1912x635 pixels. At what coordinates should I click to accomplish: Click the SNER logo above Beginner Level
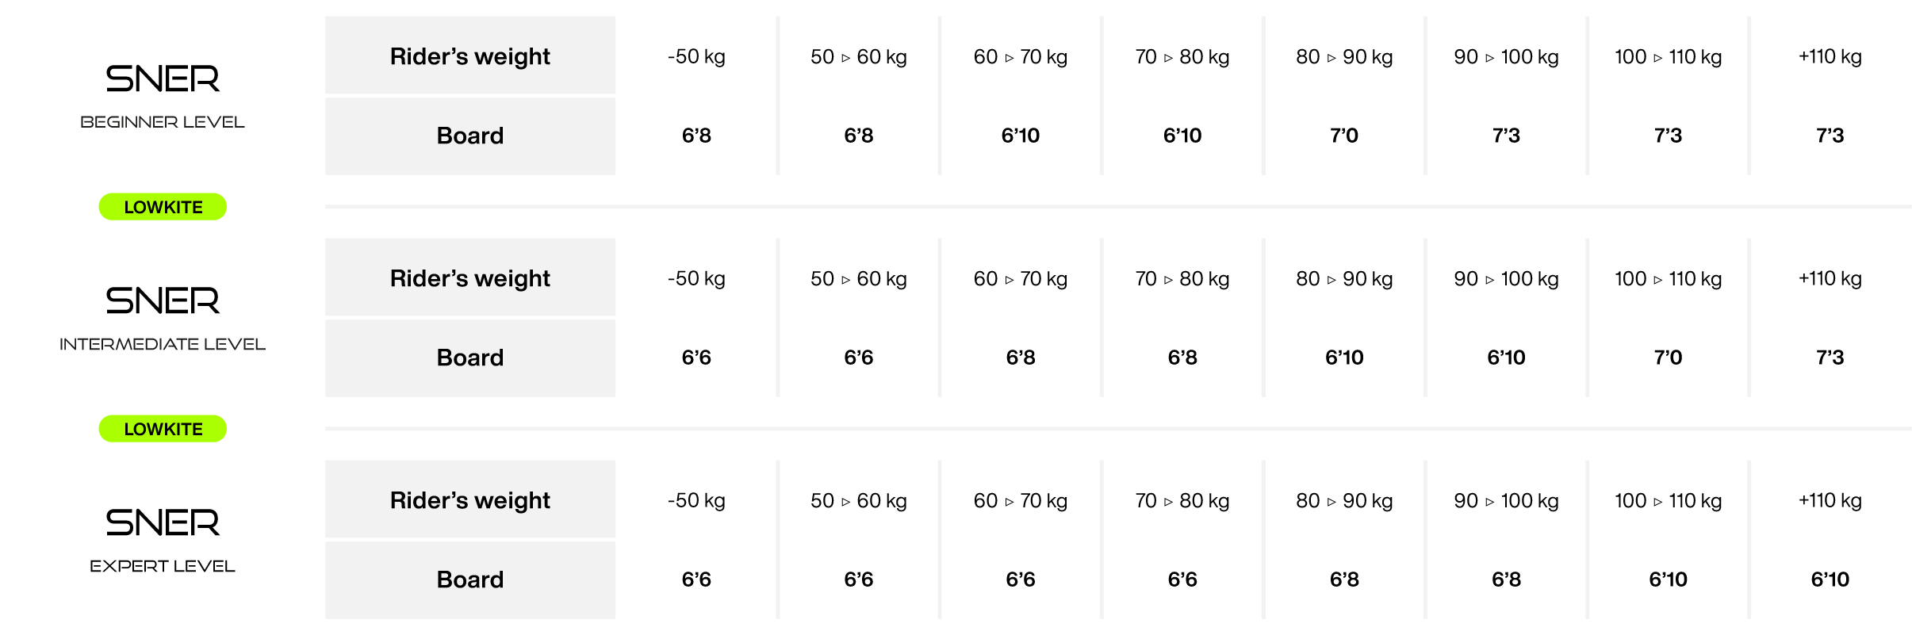[x=163, y=78]
